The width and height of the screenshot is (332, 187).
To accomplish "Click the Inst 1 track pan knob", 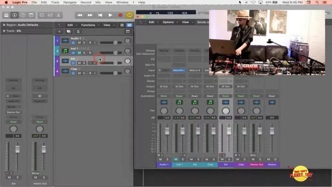I will coord(128,51).
